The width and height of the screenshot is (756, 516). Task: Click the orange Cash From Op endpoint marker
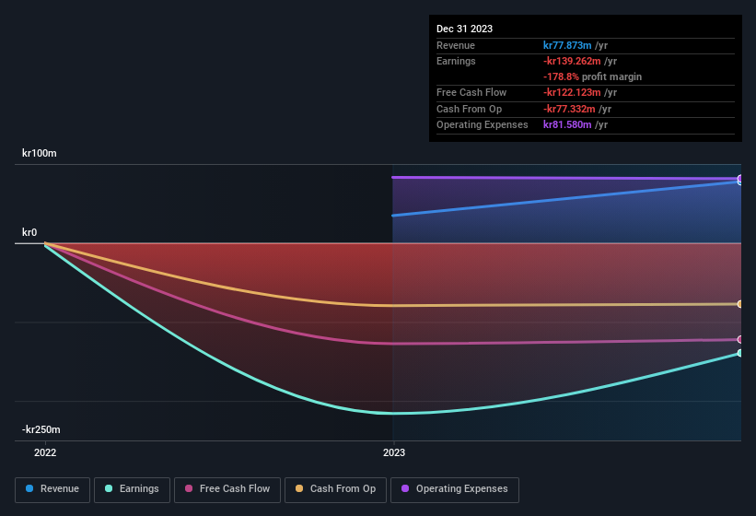tap(739, 304)
